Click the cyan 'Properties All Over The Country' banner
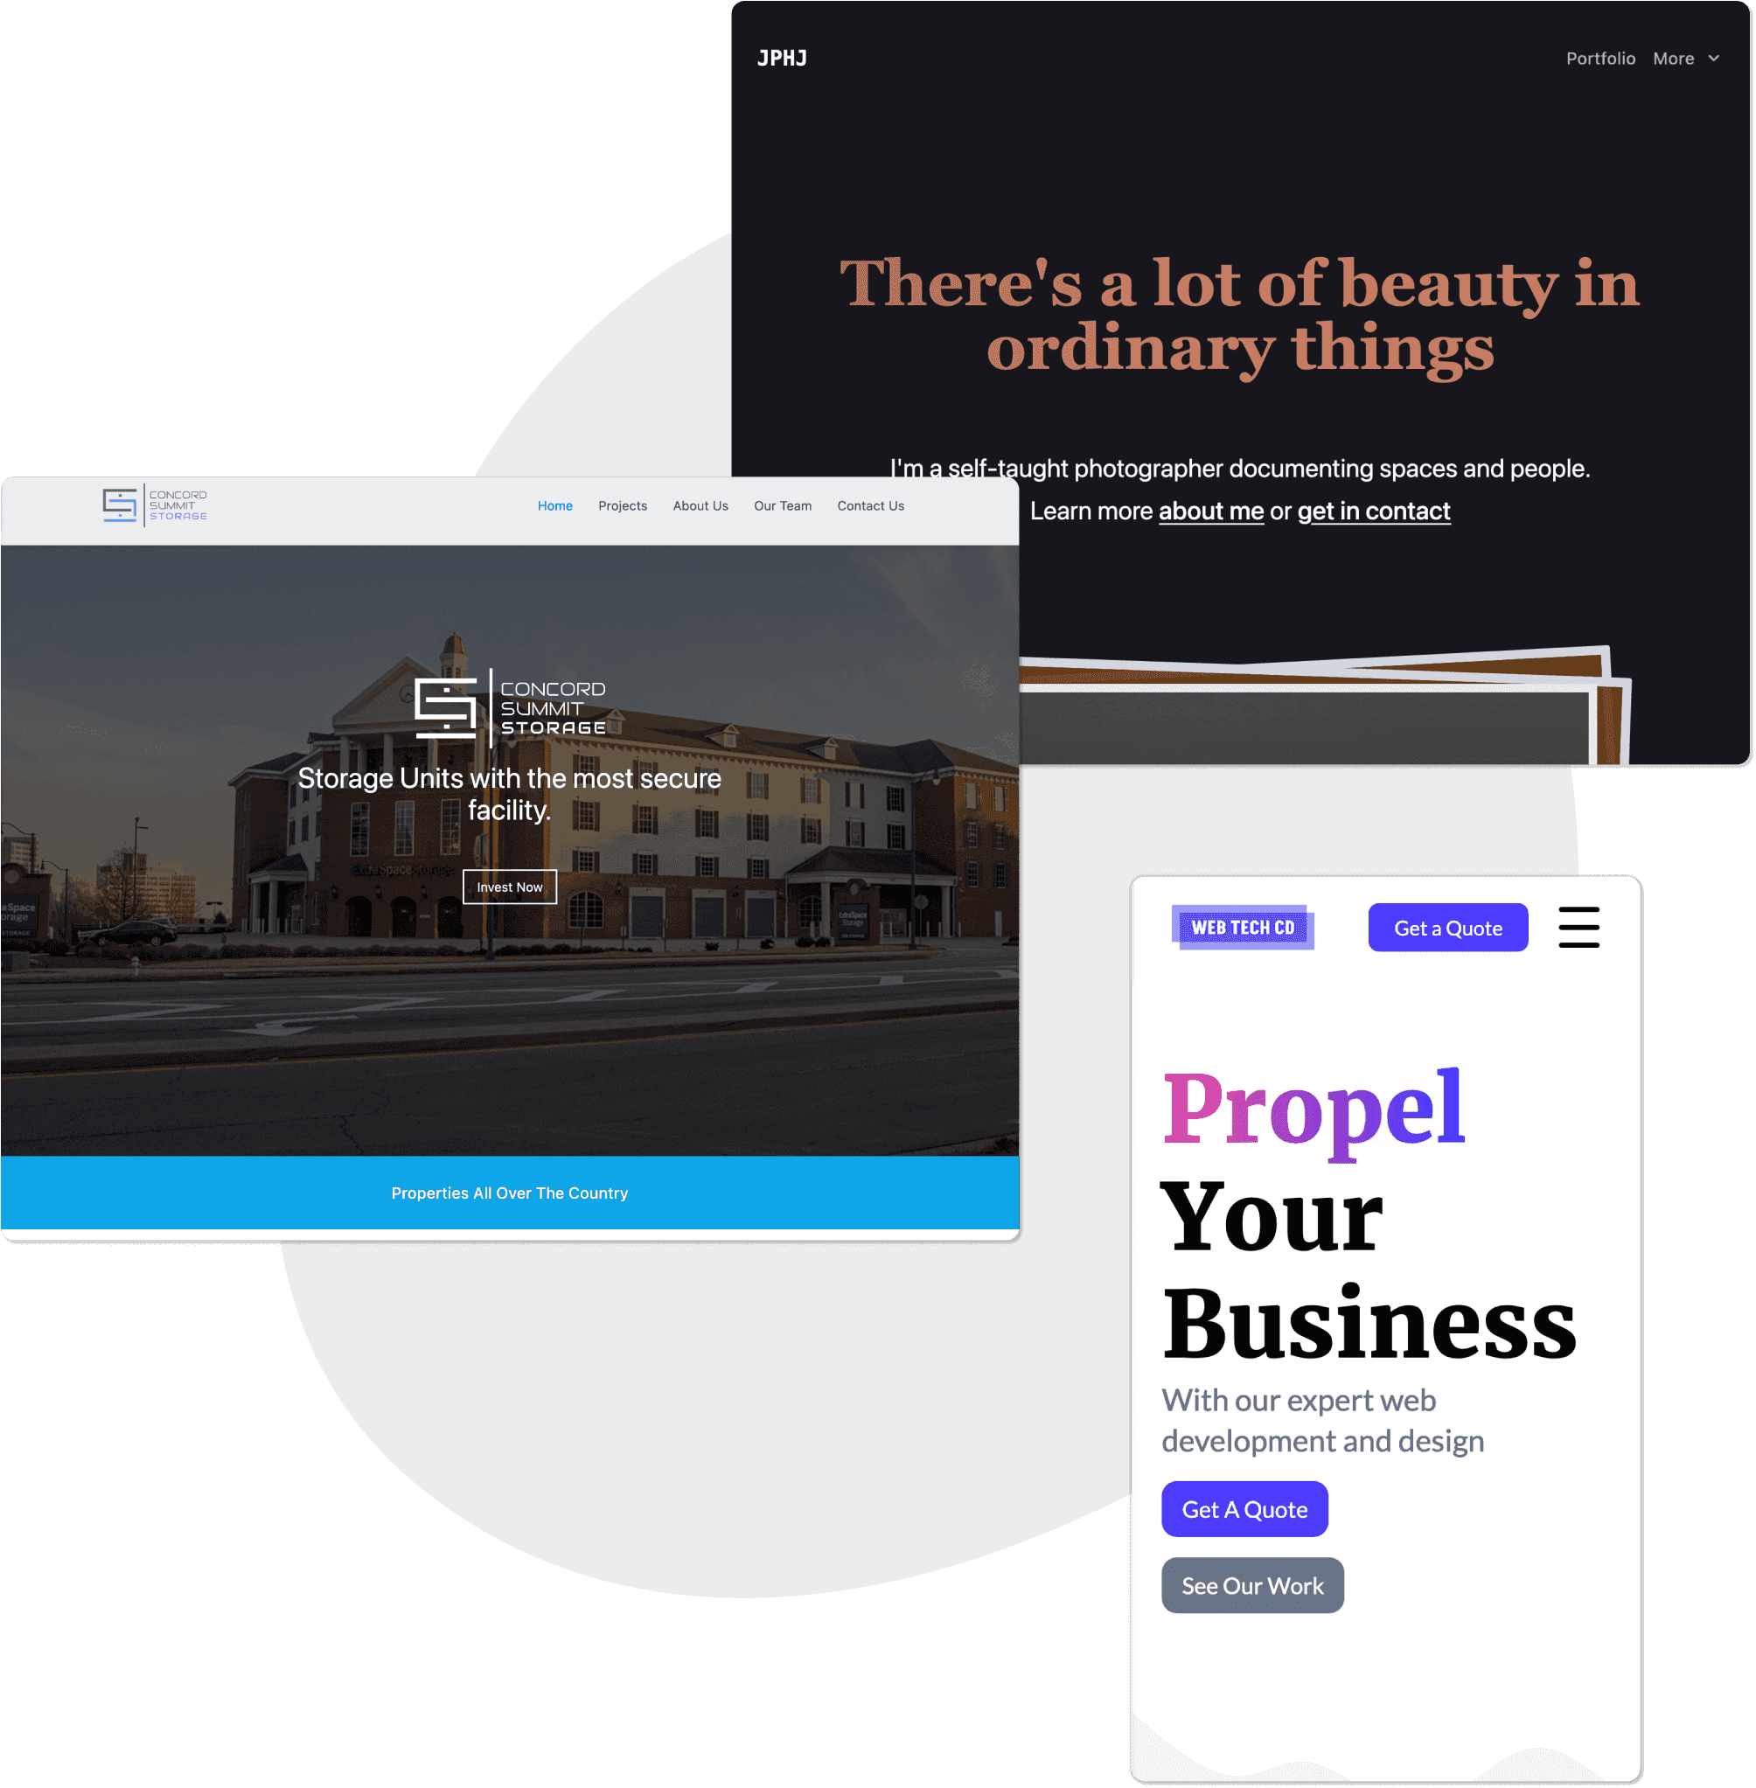 (510, 1192)
